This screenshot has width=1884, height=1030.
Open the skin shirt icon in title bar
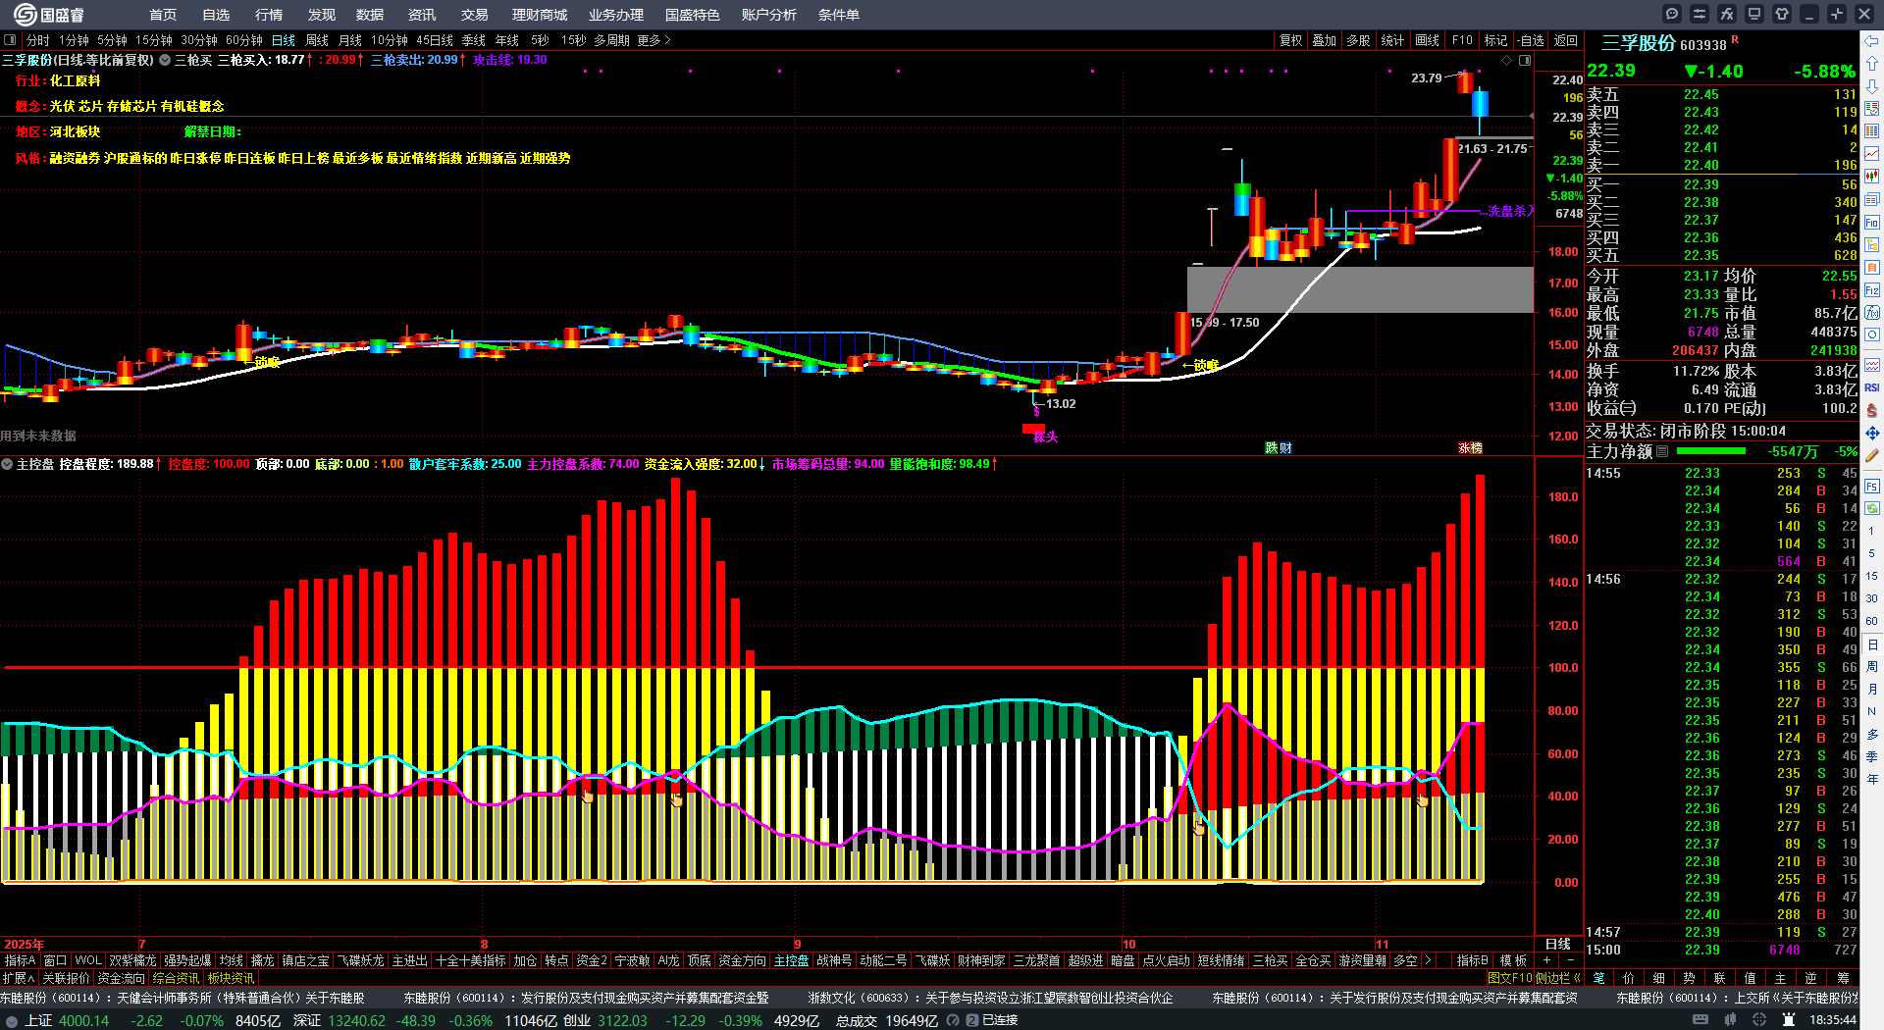pos(1782,14)
